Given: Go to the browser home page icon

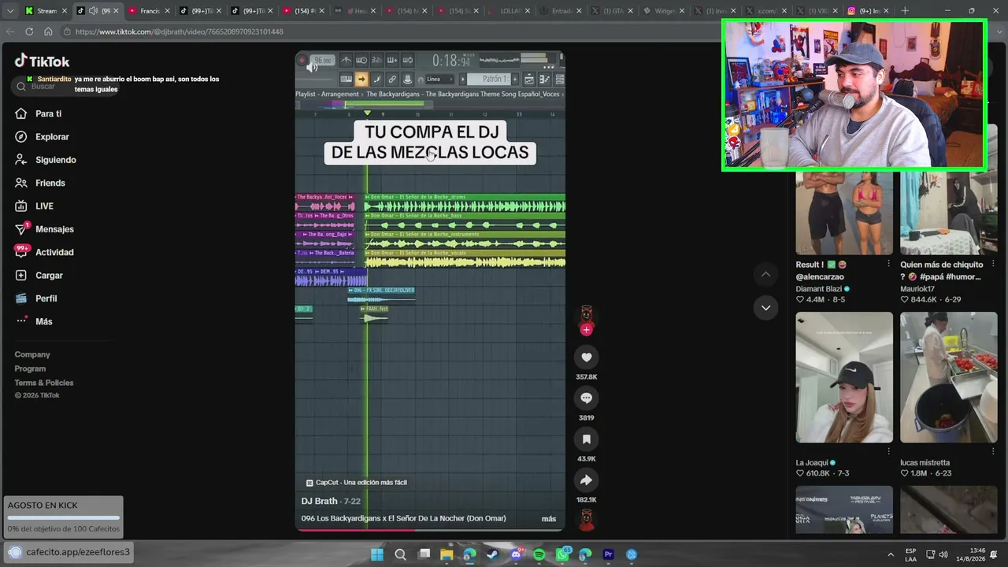Looking at the screenshot, I should [x=48, y=31].
